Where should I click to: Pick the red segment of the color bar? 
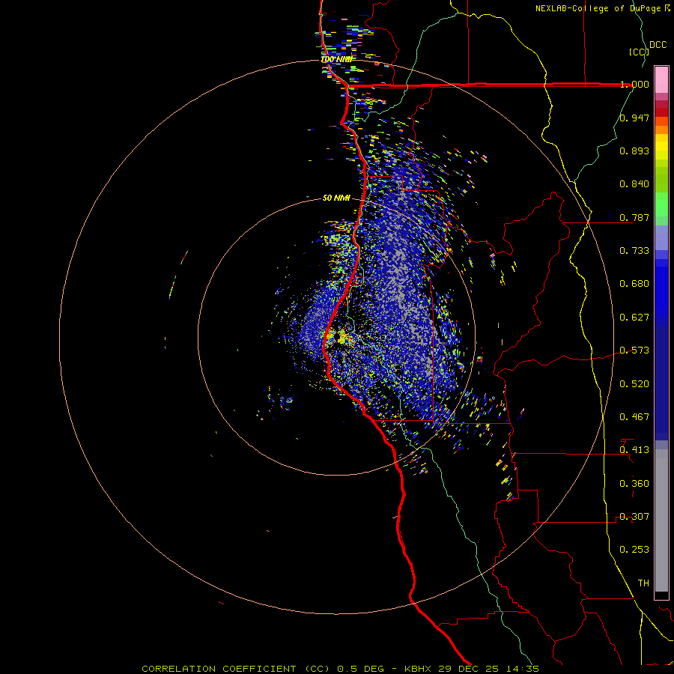[x=661, y=112]
